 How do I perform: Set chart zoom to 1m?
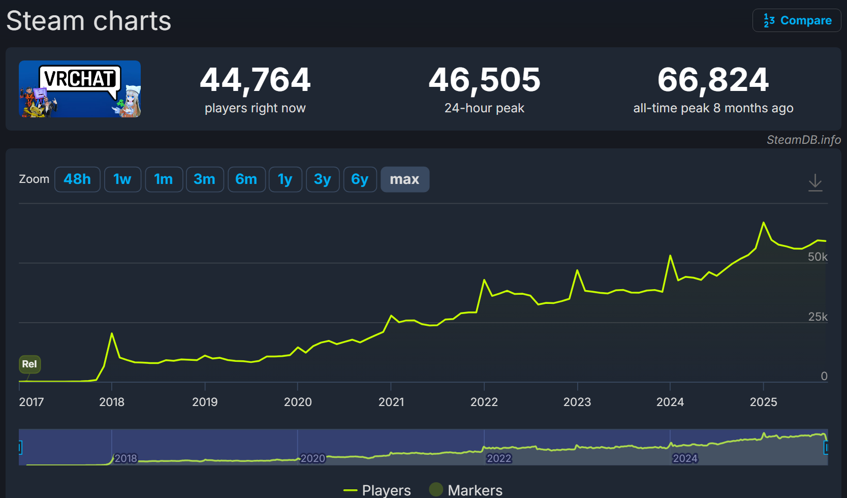(164, 179)
